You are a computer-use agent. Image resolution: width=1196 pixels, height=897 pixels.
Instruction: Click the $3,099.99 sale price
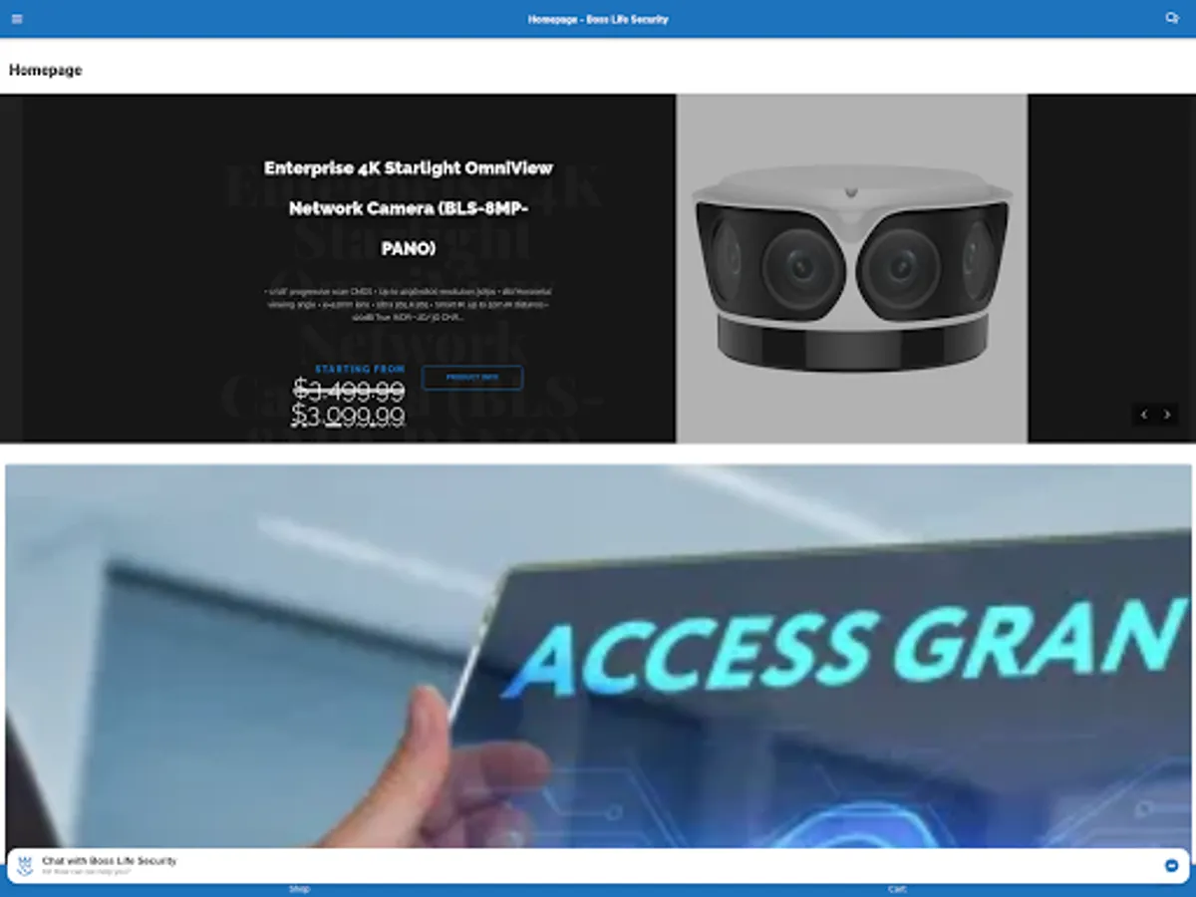(x=348, y=416)
